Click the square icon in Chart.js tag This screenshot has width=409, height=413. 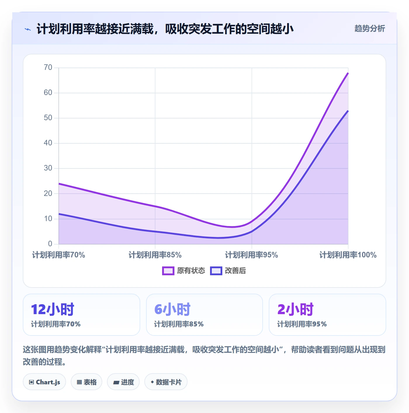(32, 382)
